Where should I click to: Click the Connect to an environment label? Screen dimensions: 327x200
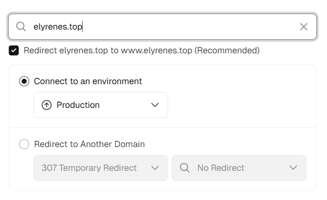point(88,81)
